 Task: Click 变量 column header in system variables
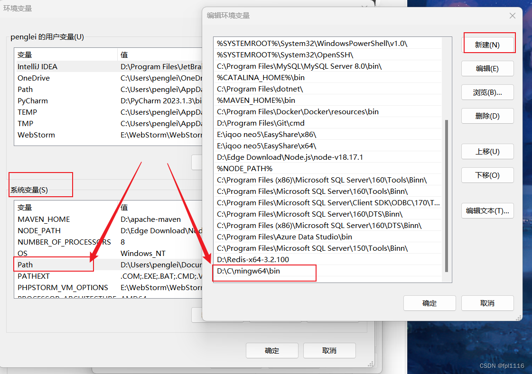point(66,207)
